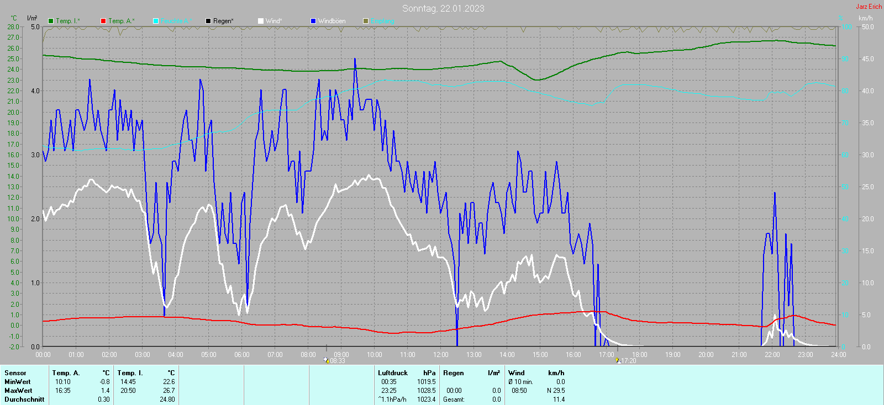Click the sunset icon at 17:20

point(617,360)
